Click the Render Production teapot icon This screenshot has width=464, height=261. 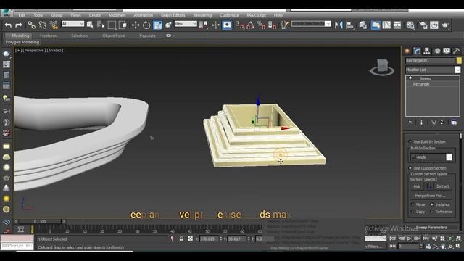point(445,25)
